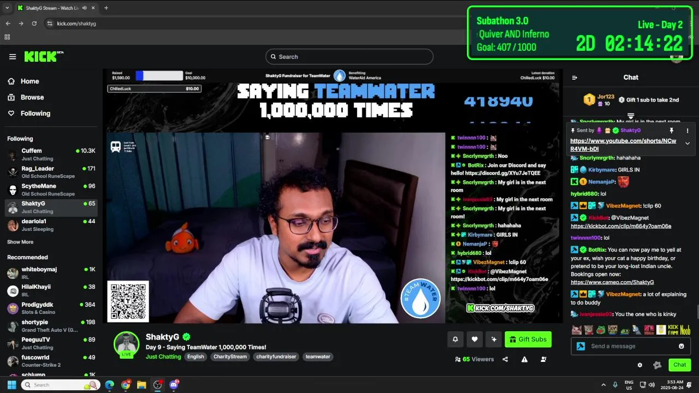Viewport: 699px width, 393px height.
Task: Open the tab search dropdown arrow
Action: click(7, 8)
